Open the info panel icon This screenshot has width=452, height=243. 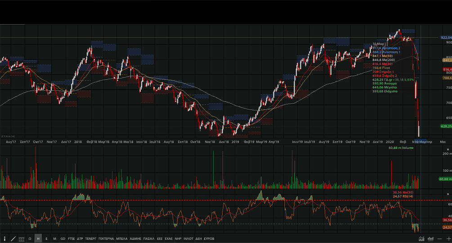click(4, 239)
